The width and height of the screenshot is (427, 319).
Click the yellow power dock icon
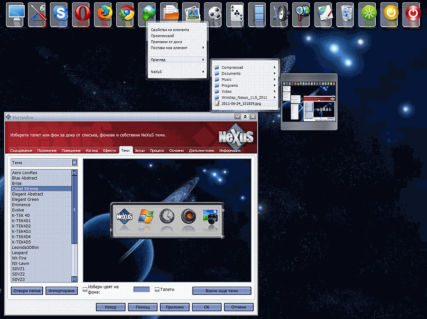coord(391,14)
